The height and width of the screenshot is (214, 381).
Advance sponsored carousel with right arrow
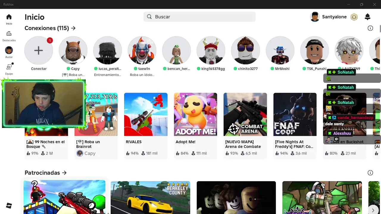[373, 210]
